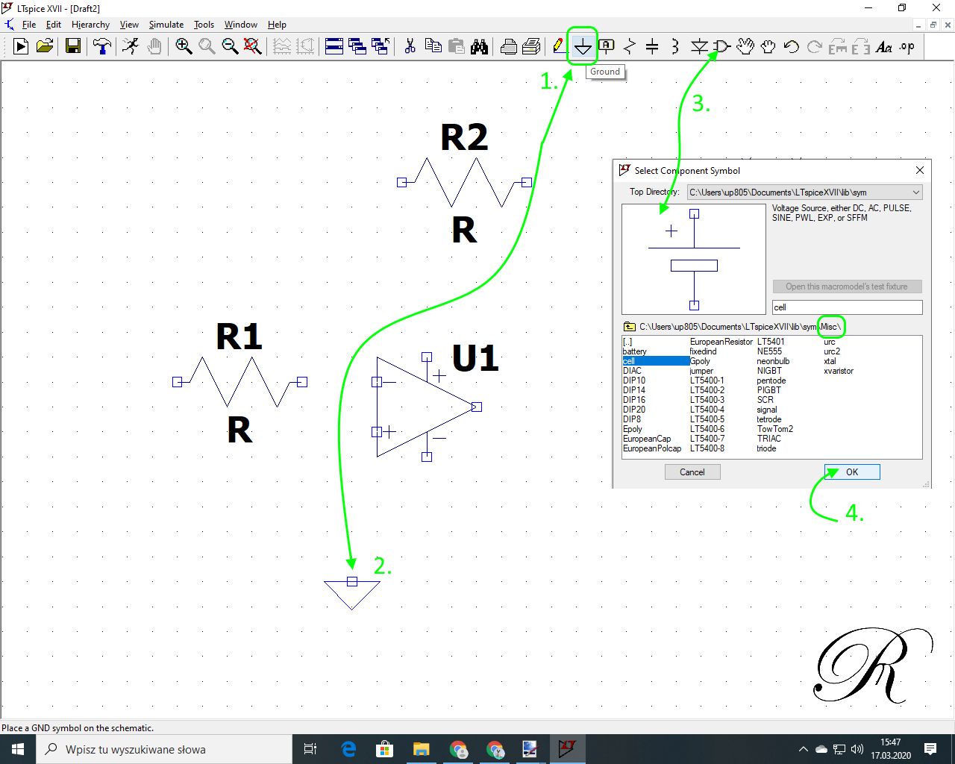Click the Cut scissors icon

click(x=410, y=46)
